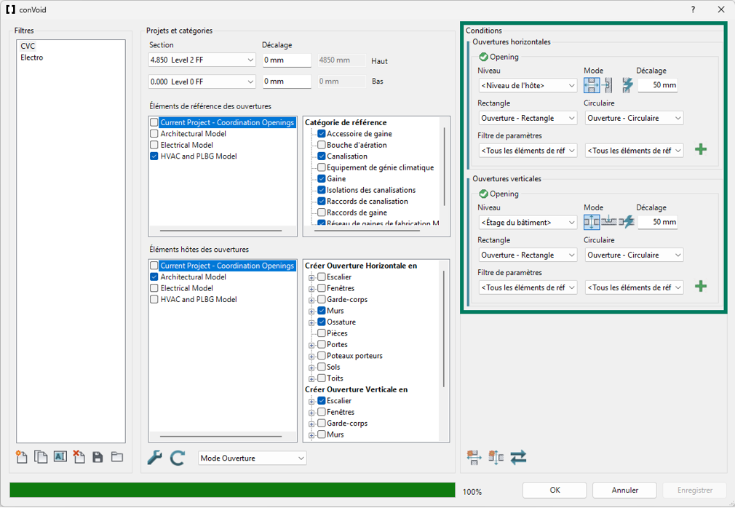Duplicate the selected filter with the copy icon
Image resolution: width=735 pixels, height=524 pixels.
click(41, 457)
